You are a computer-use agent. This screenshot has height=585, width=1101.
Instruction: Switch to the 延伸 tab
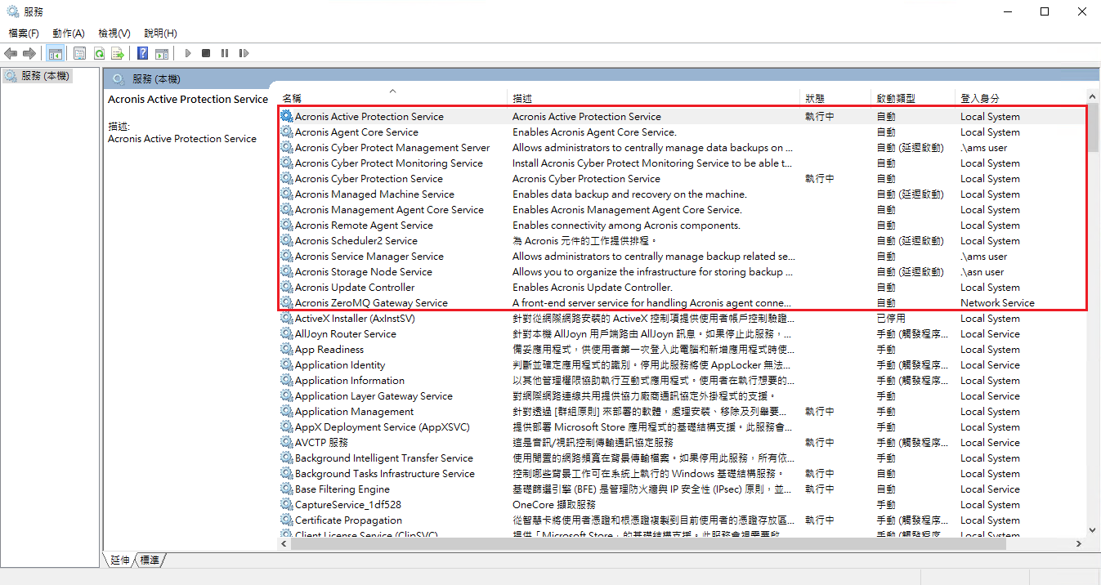pyautogui.click(x=119, y=560)
